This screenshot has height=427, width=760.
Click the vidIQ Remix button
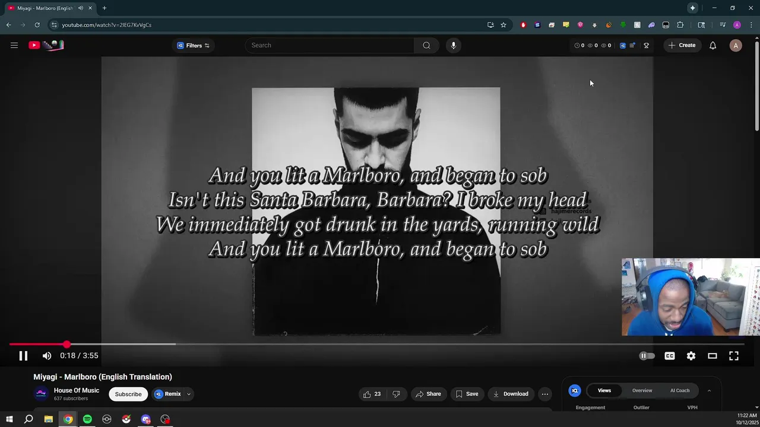tap(168, 394)
